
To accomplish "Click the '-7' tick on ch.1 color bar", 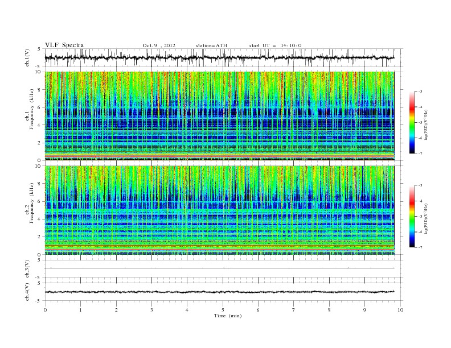I will (420, 154).
